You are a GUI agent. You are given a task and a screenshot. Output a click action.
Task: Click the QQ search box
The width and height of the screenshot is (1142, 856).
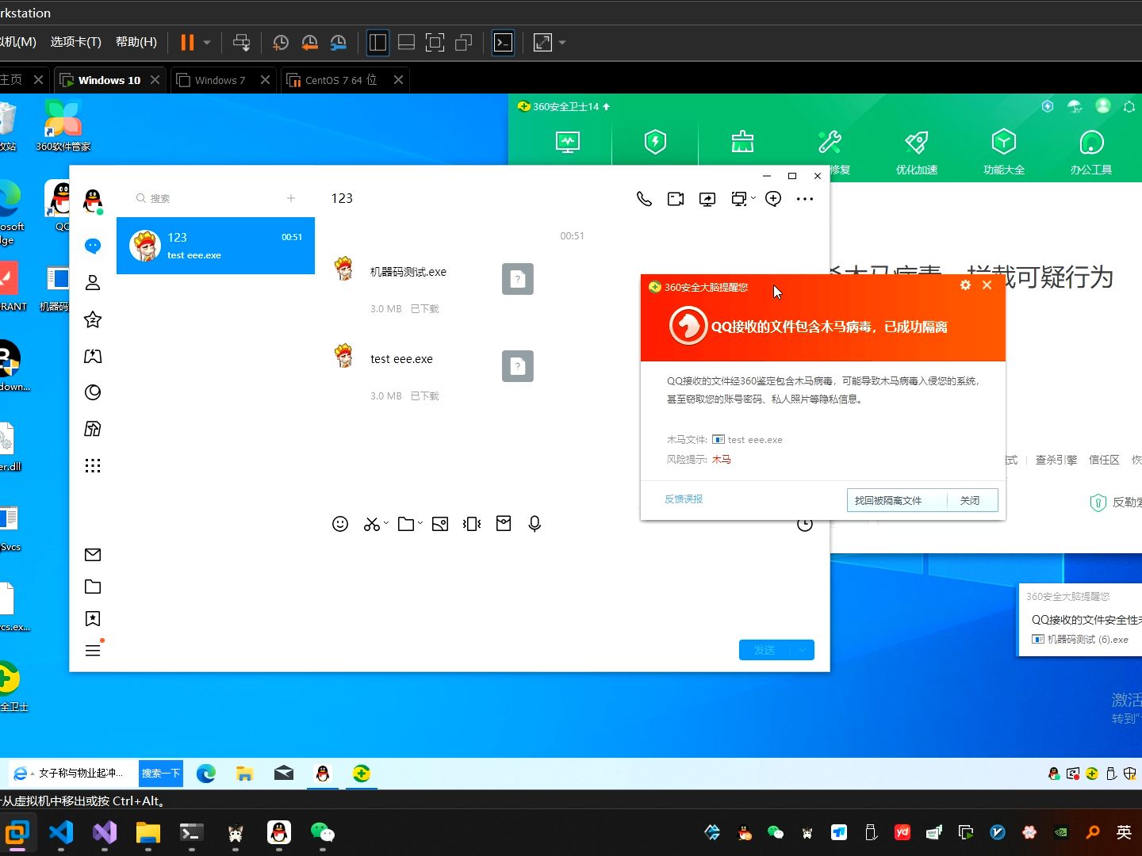click(x=206, y=198)
